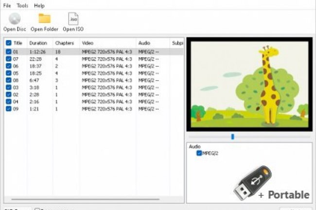Open the Tools menu
316x210 pixels.
(x=22, y=6)
